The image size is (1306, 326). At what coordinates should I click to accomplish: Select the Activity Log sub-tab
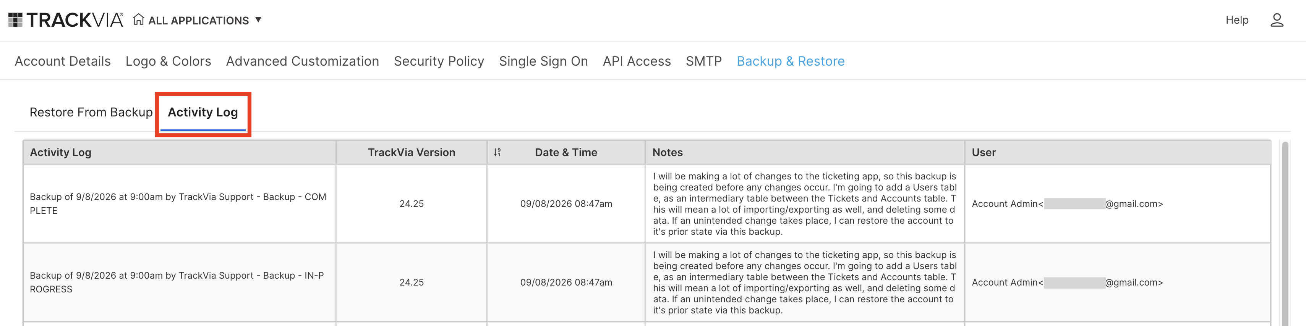coord(203,112)
